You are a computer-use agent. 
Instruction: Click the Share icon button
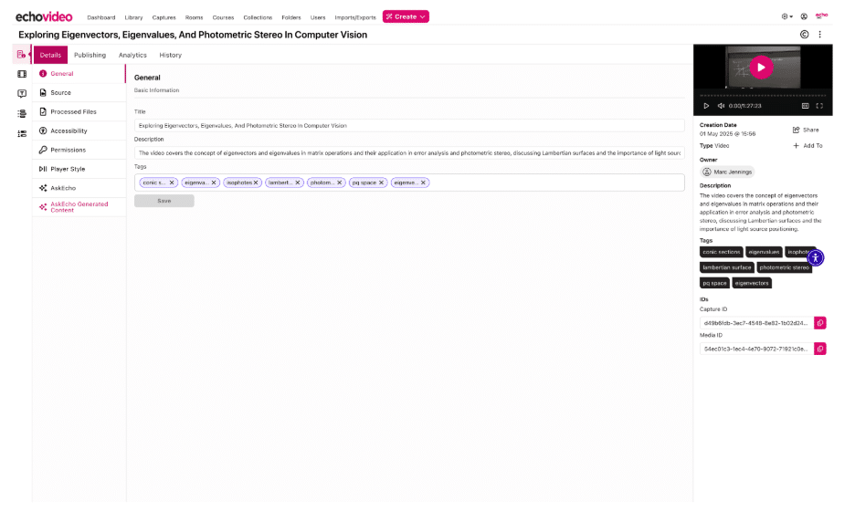click(797, 130)
